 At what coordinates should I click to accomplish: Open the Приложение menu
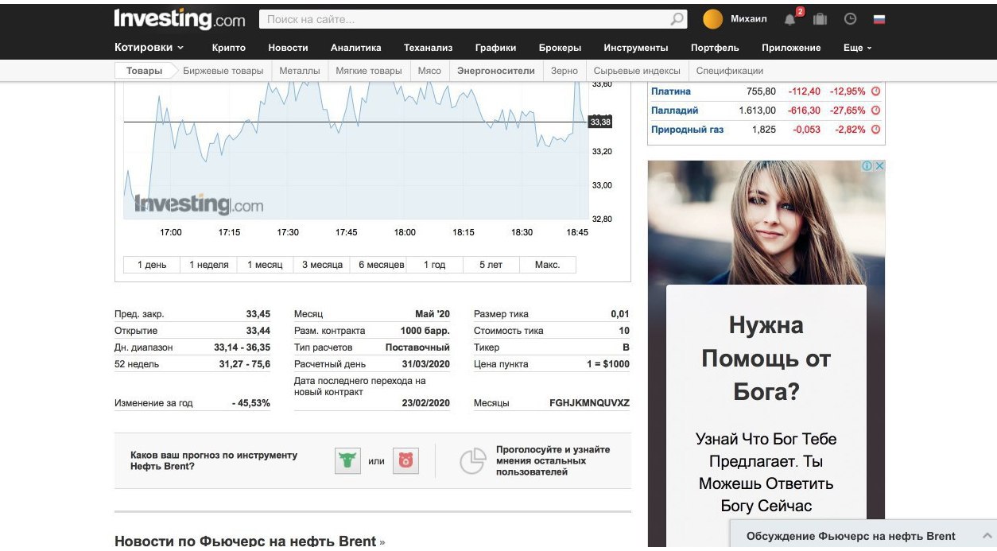pos(791,48)
